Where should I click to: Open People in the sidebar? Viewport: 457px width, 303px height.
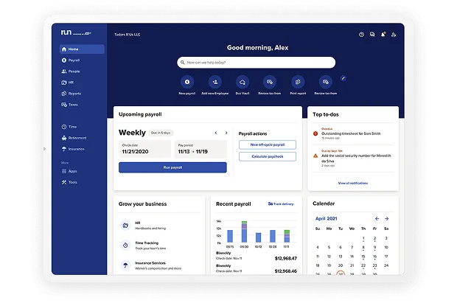tap(71, 72)
